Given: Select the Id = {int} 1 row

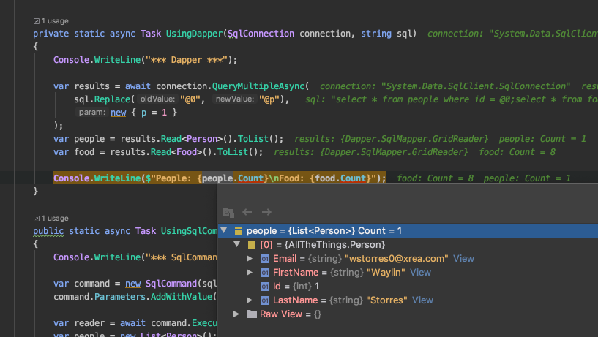Looking at the screenshot, I should [408, 287].
